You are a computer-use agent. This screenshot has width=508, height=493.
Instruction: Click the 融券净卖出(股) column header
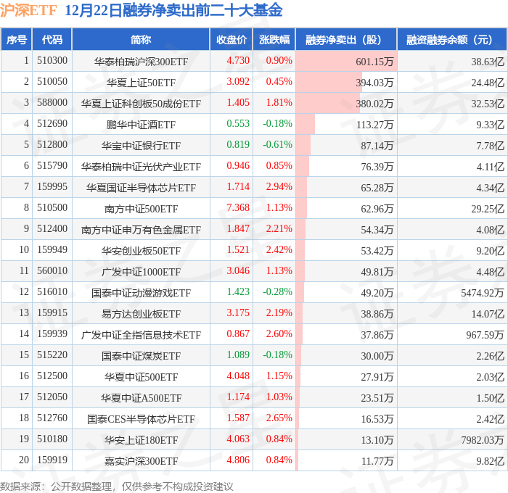(346, 39)
